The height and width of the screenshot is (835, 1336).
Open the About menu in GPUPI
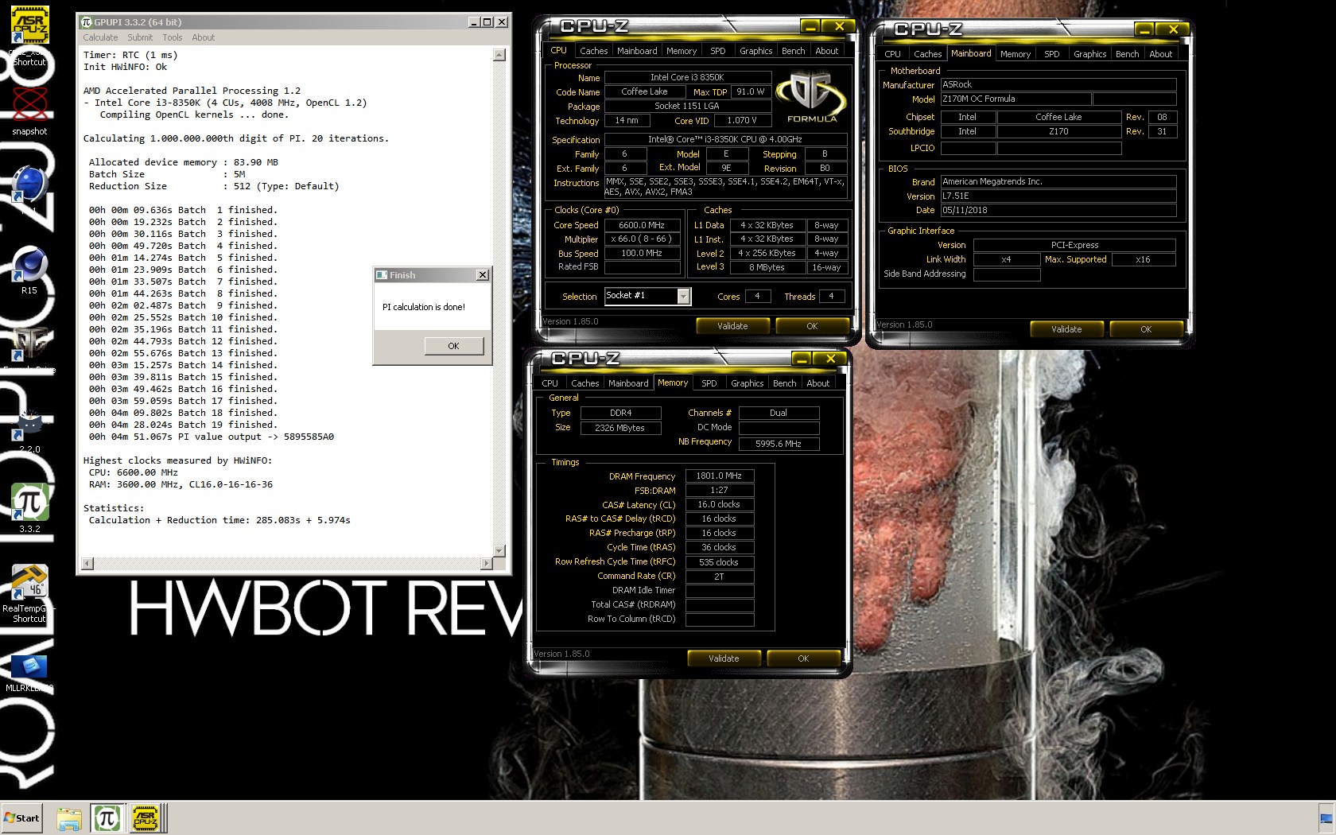pos(204,37)
